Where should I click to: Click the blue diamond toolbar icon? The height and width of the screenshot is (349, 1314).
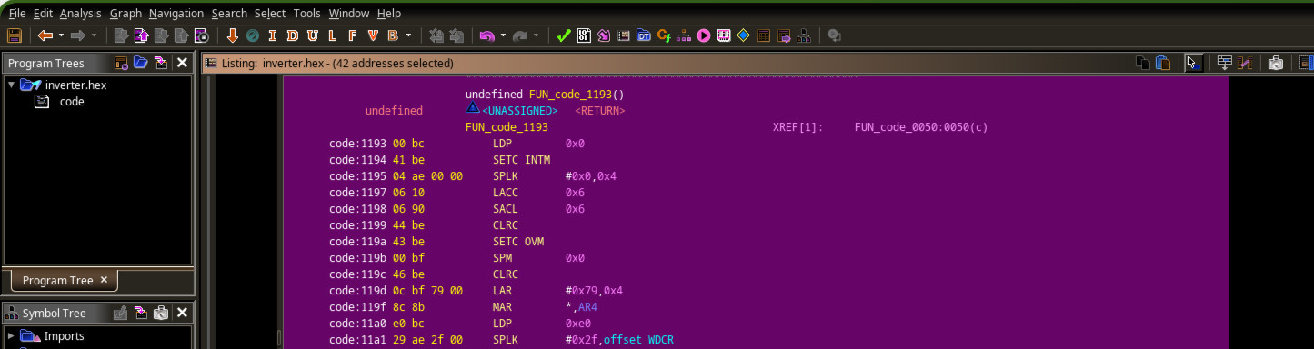[x=743, y=35]
